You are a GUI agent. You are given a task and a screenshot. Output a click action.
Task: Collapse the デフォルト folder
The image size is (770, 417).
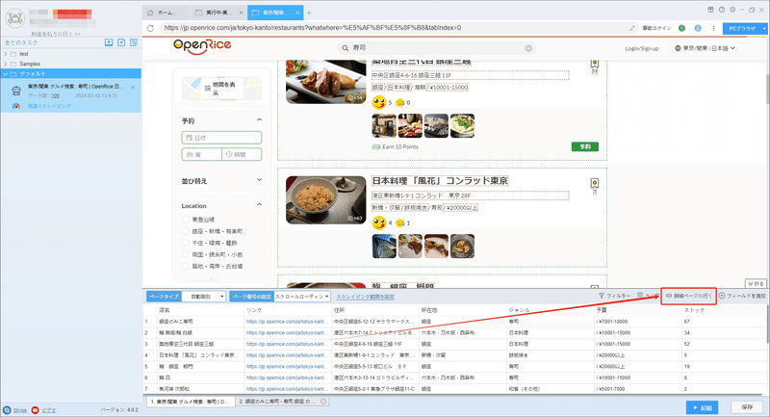(5, 74)
